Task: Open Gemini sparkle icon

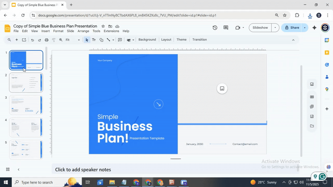Action: (x=314, y=28)
